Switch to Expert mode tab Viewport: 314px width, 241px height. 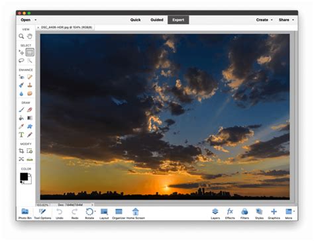pos(178,20)
